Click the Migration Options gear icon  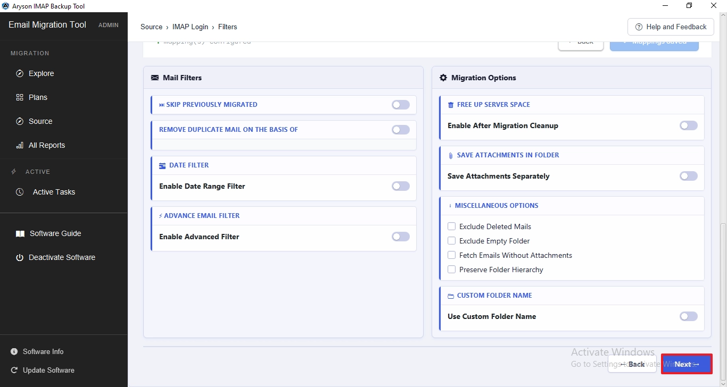pyautogui.click(x=443, y=78)
